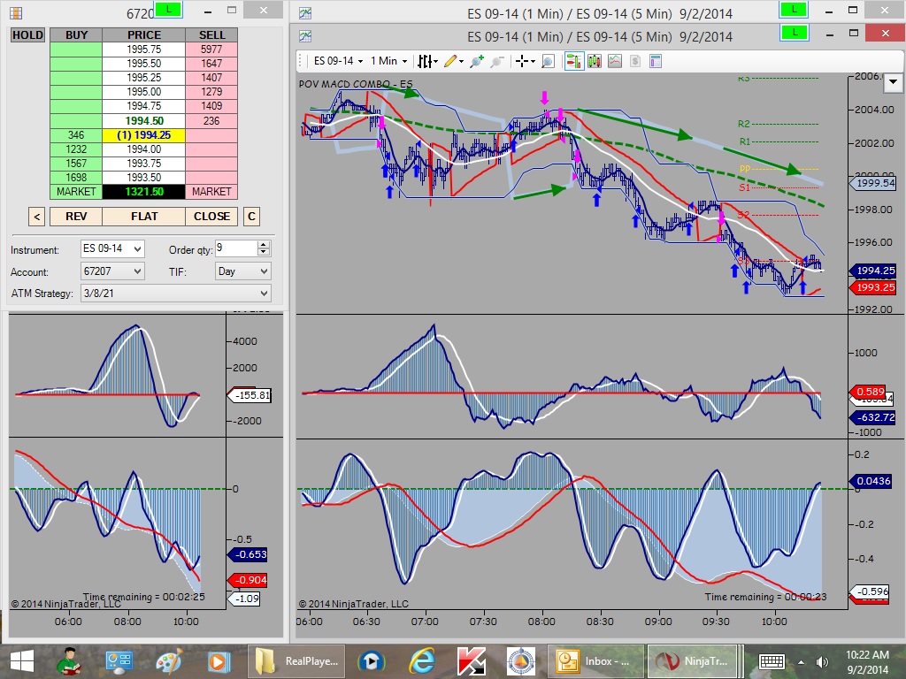Activate the zoom frame magnifier icon
This screenshot has width=906, height=679.
point(548,61)
